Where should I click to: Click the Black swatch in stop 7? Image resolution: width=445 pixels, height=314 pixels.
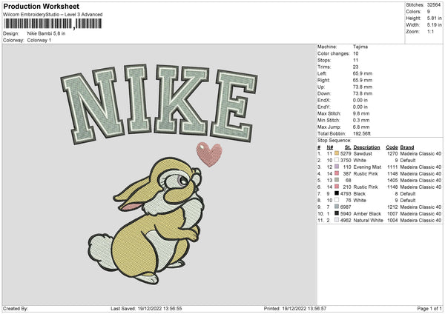(337, 193)
